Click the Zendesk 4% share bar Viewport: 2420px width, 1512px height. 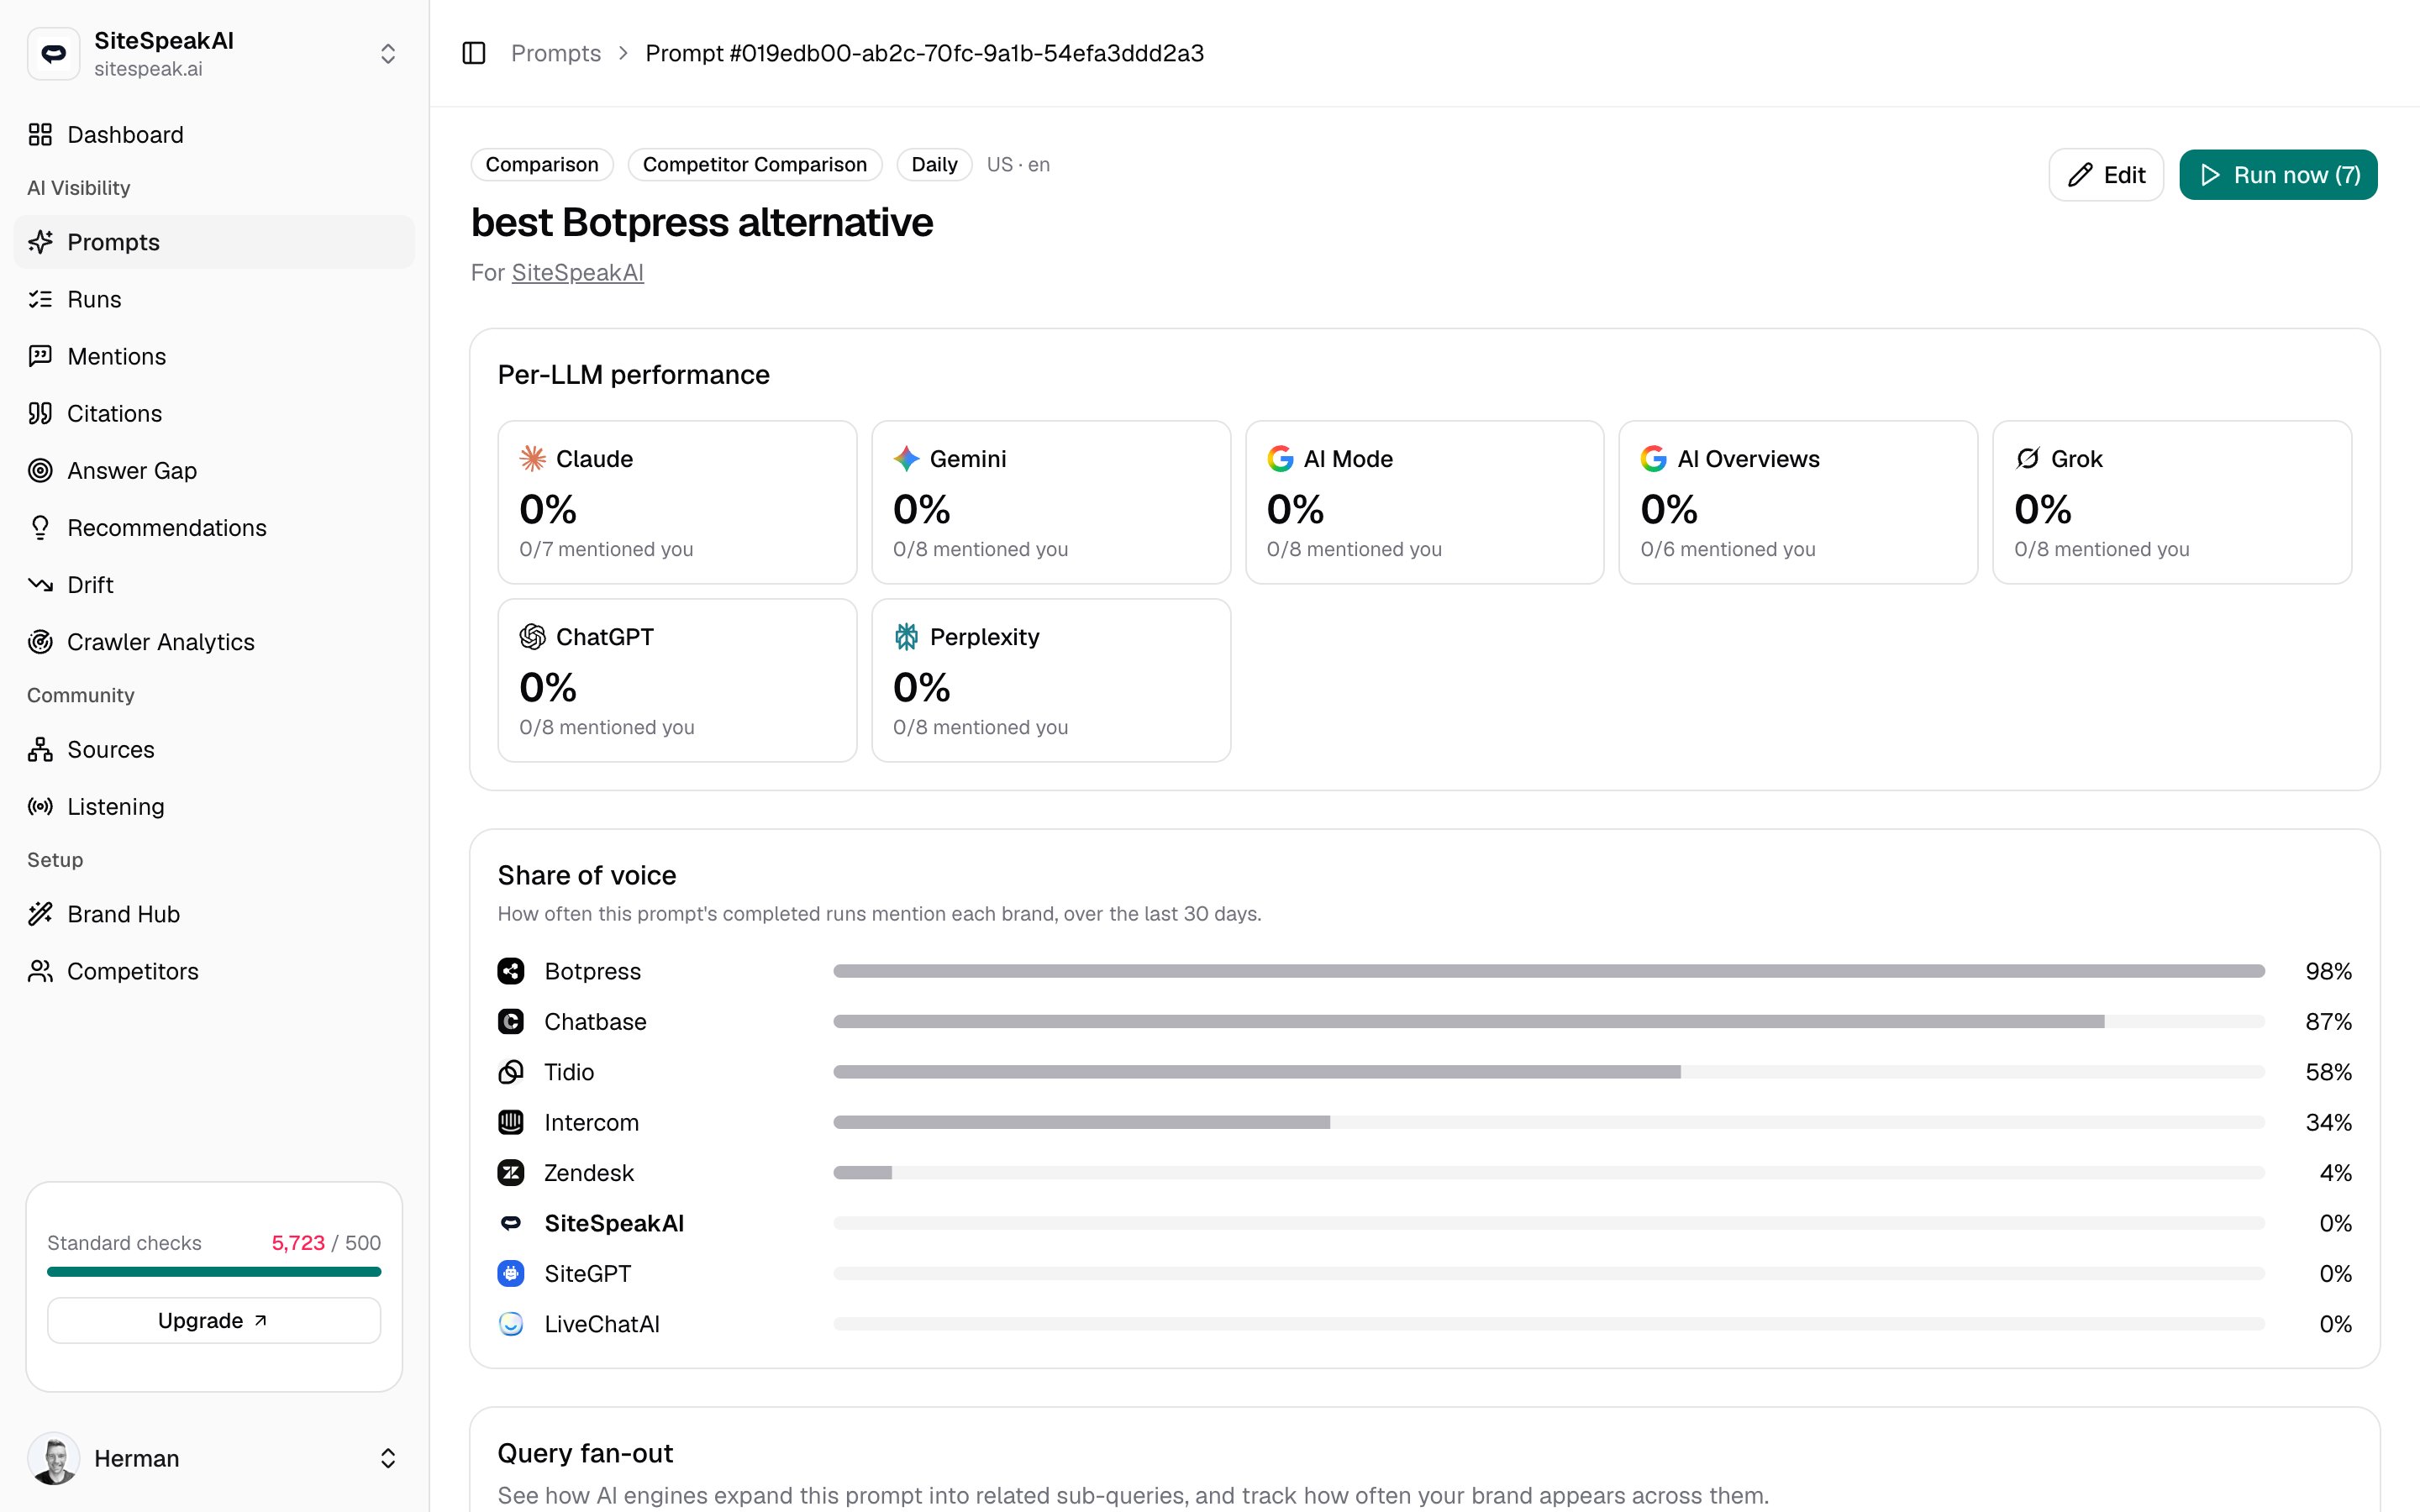point(1549,1172)
